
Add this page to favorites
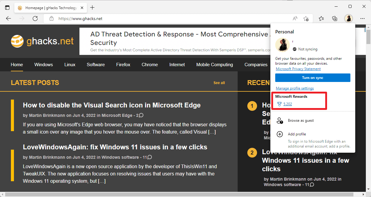pos(306,18)
